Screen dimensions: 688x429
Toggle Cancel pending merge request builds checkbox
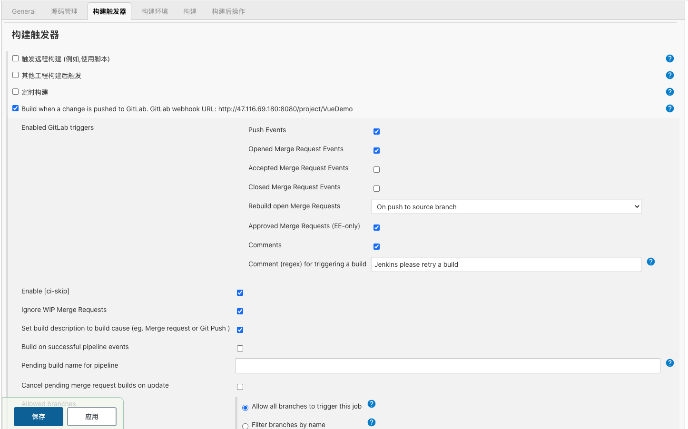pyautogui.click(x=240, y=387)
